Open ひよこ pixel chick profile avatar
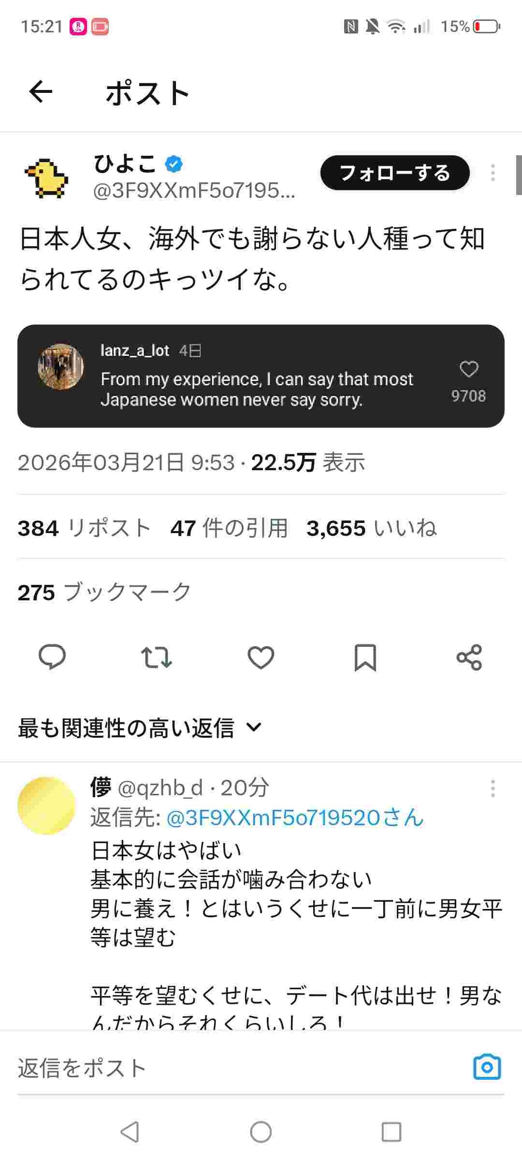Viewport: 522px width, 1161px height. [46, 178]
